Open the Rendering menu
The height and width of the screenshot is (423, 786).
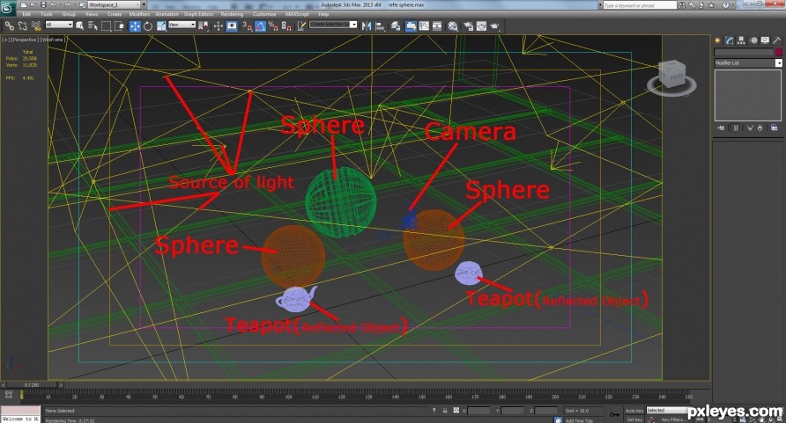tap(232, 14)
